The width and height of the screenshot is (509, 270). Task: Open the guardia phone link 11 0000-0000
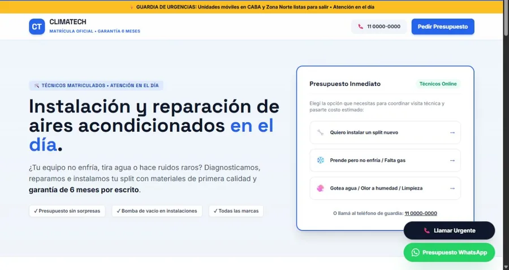pos(421,213)
